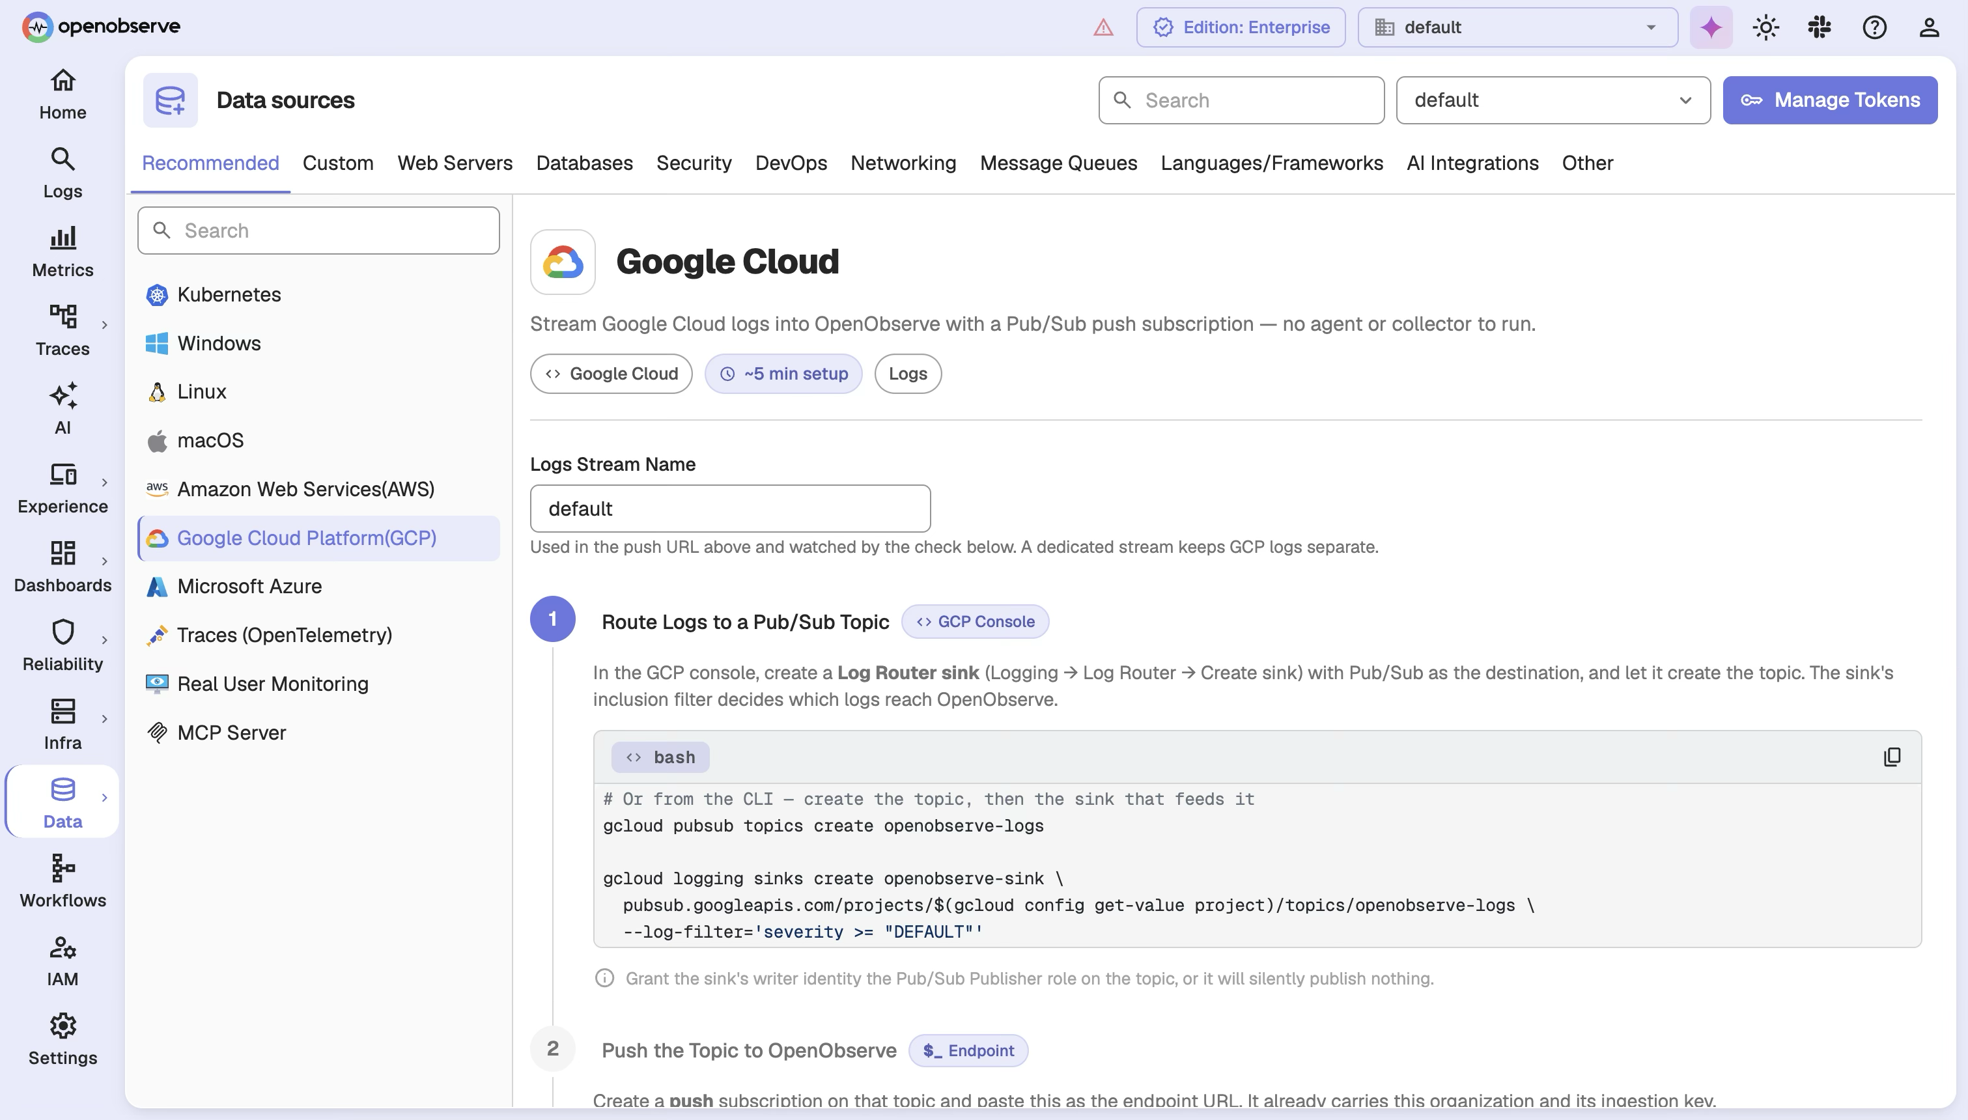The image size is (1968, 1120).
Task: Click the Google Cloud logo tile
Action: tap(562, 262)
